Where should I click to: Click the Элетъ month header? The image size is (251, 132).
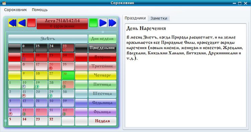(48, 39)
